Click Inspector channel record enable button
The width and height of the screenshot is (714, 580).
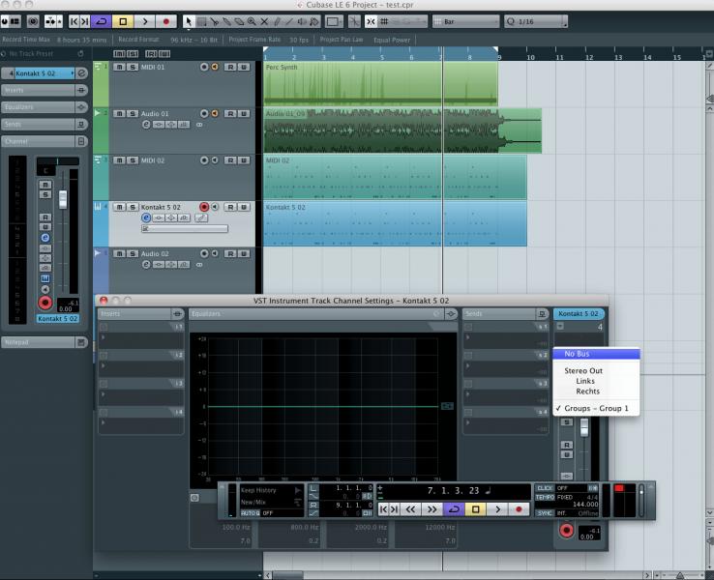tap(45, 303)
